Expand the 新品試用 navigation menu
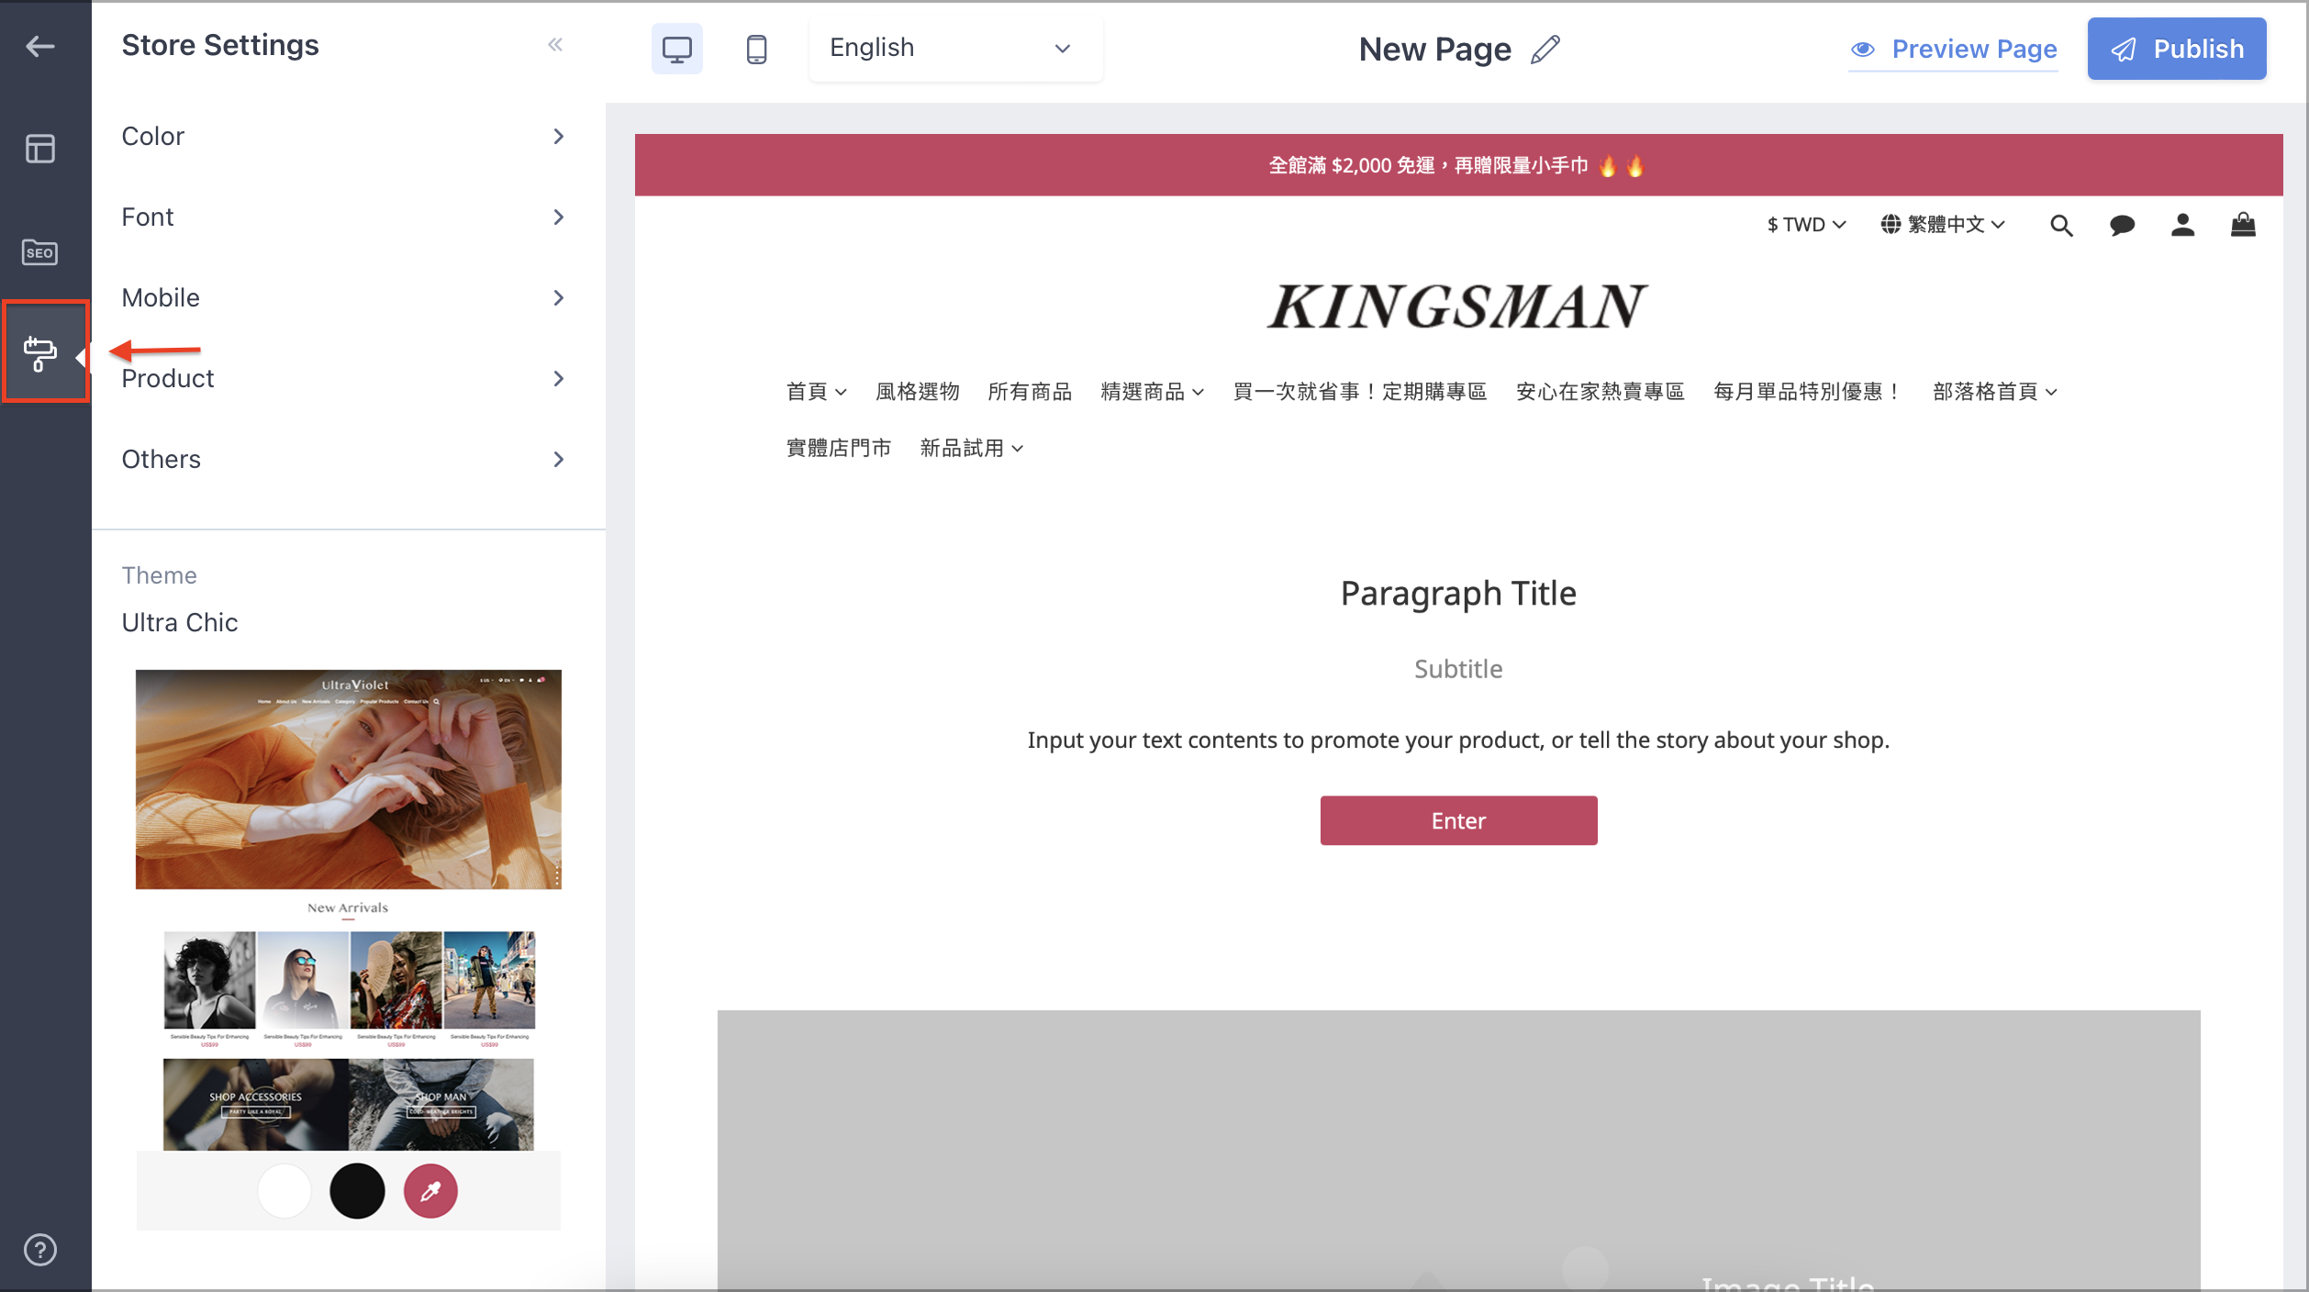 tap(971, 448)
